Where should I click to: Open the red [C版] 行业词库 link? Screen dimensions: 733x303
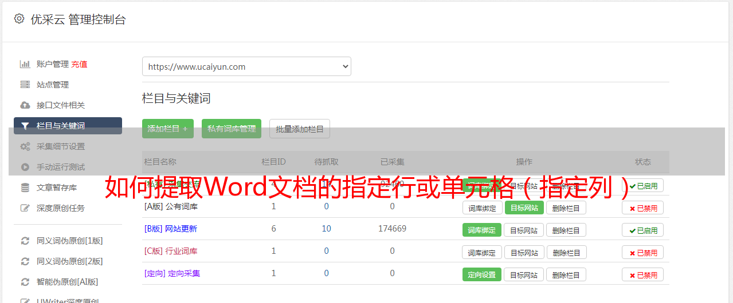171,251
